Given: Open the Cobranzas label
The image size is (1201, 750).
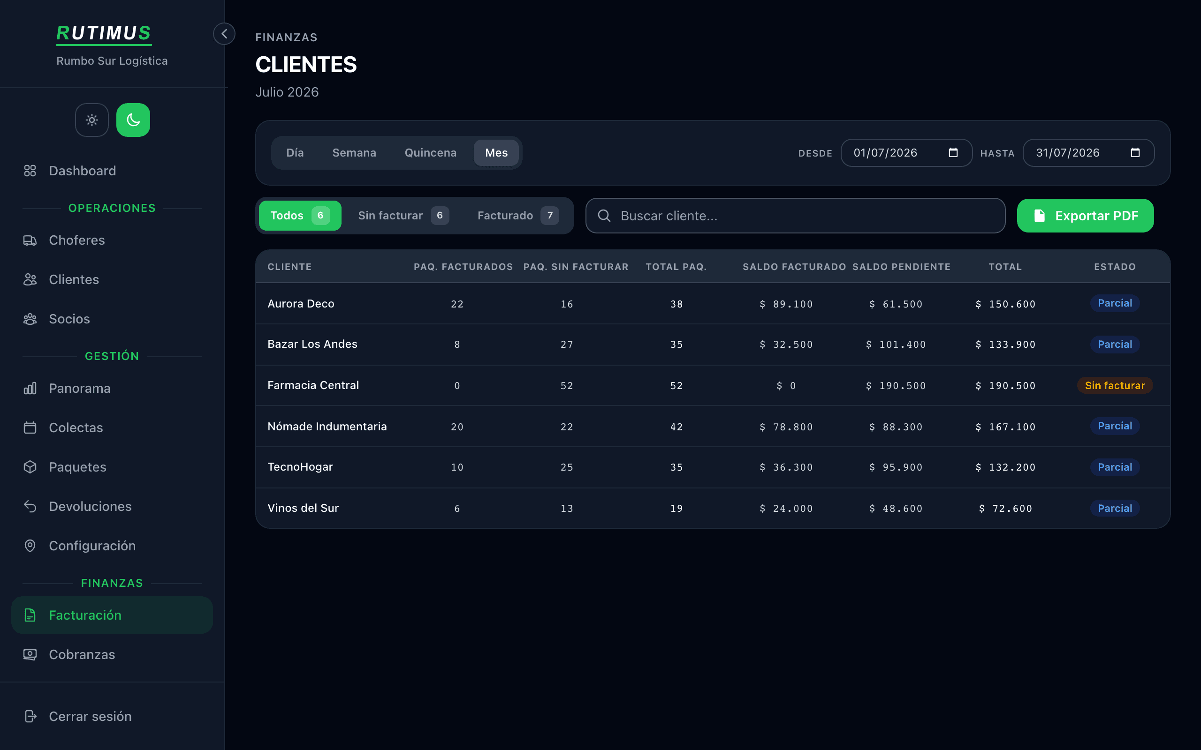Looking at the screenshot, I should 82,655.
